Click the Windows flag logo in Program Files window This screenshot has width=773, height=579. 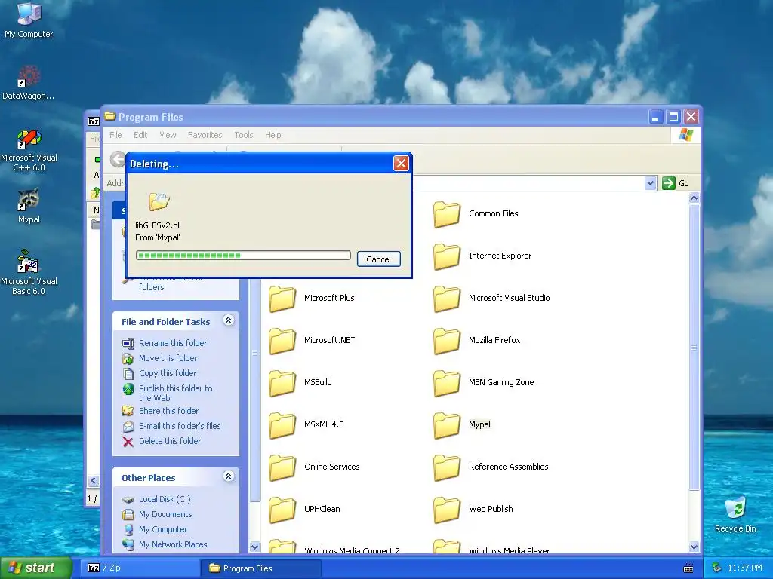tap(685, 135)
